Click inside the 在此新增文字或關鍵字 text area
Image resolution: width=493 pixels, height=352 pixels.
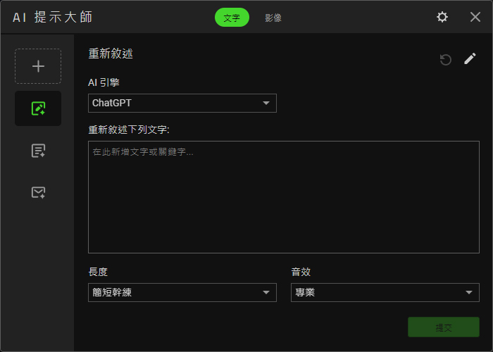point(283,197)
